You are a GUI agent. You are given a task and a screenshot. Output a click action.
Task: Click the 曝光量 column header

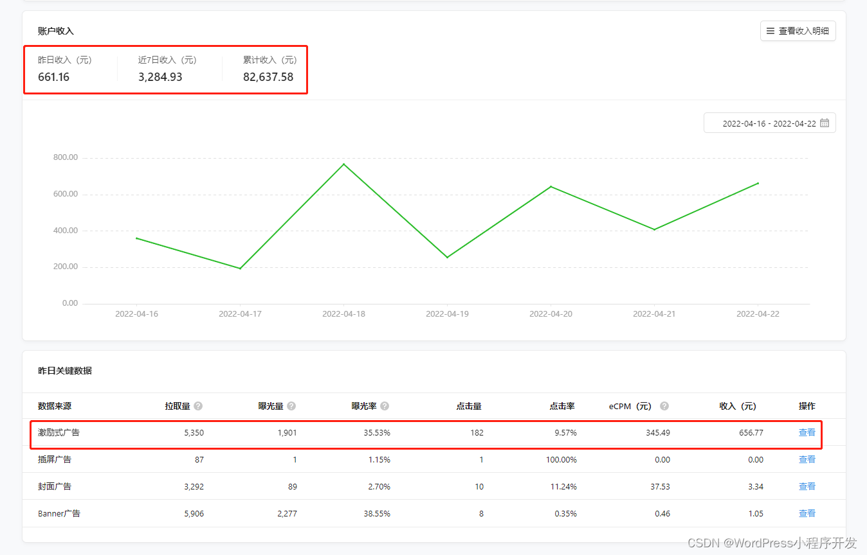click(x=271, y=406)
